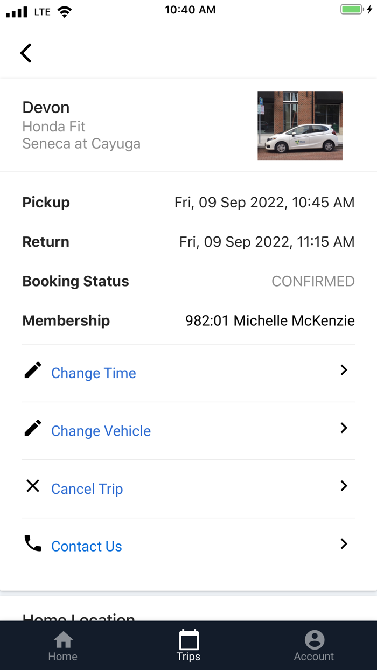This screenshot has width=377, height=670.
Task: Open Change Time to edit booking hours
Action: [93, 373]
